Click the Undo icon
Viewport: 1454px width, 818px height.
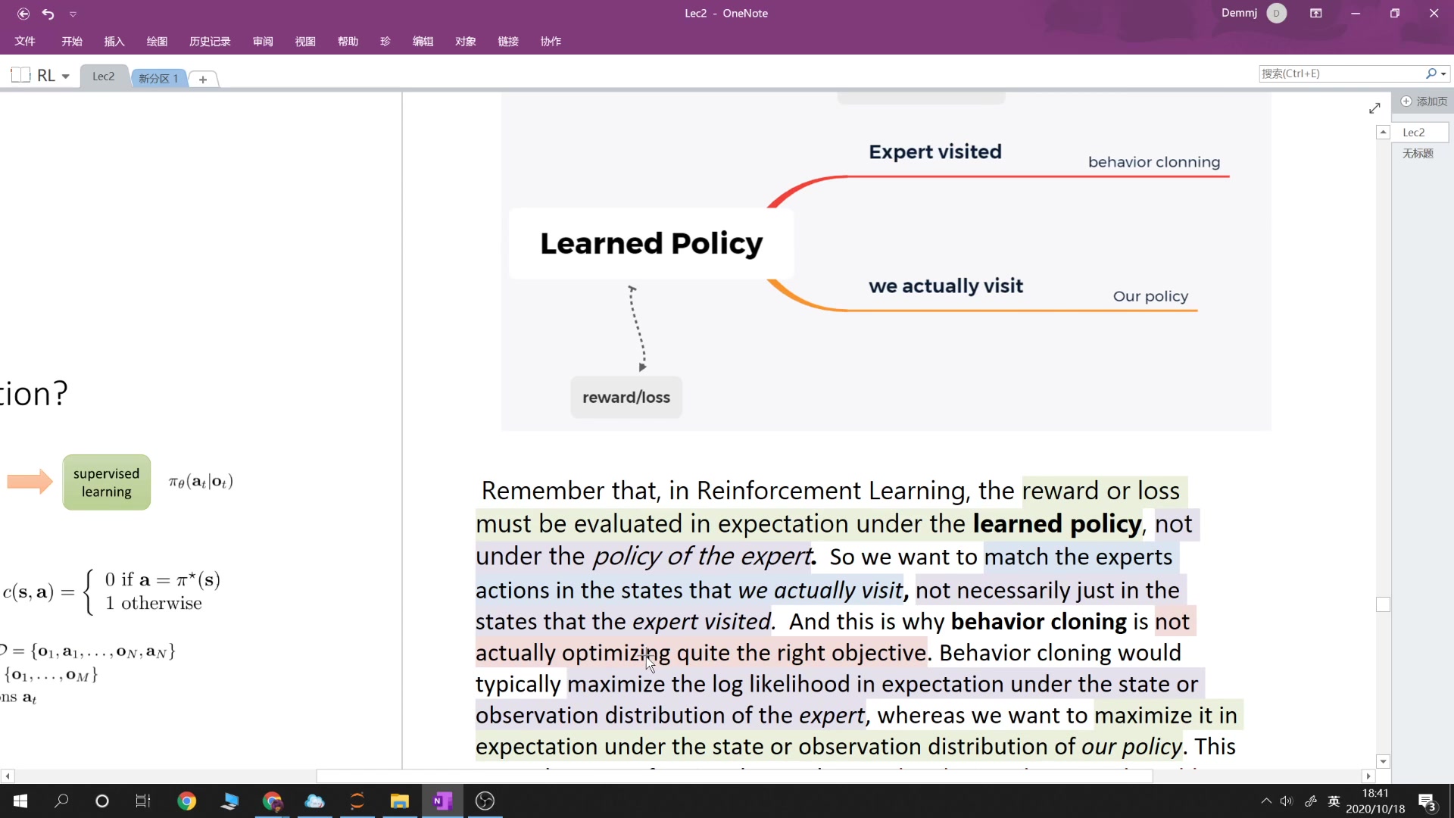point(48,14)
